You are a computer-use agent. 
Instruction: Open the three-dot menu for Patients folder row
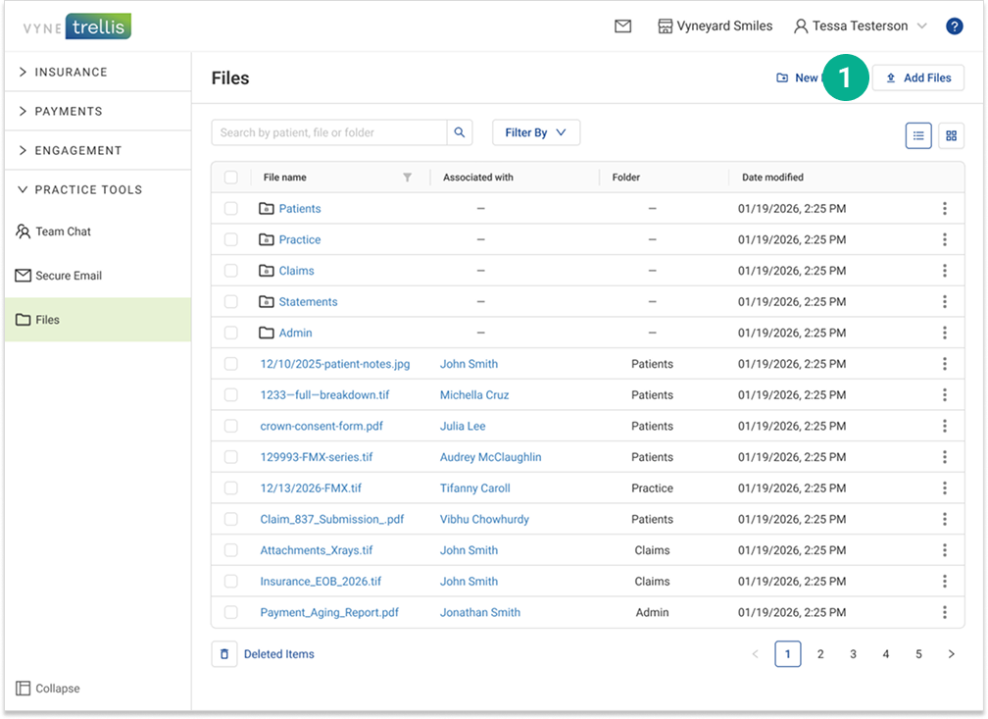point(944,209)
